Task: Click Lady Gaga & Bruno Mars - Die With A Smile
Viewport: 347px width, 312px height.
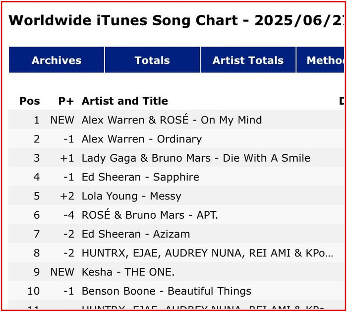Action: [196, 158]
